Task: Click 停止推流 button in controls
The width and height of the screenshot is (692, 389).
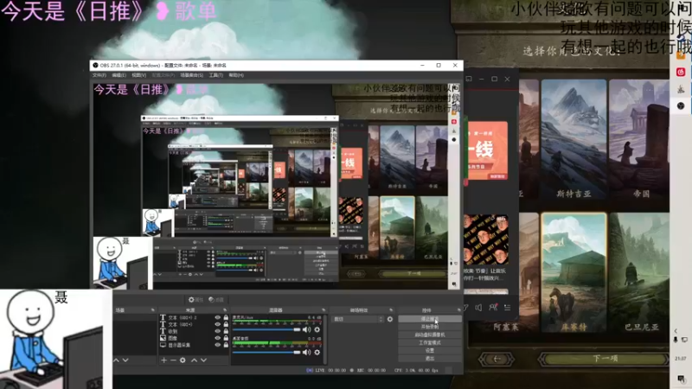Action: [x=430, y=319]
